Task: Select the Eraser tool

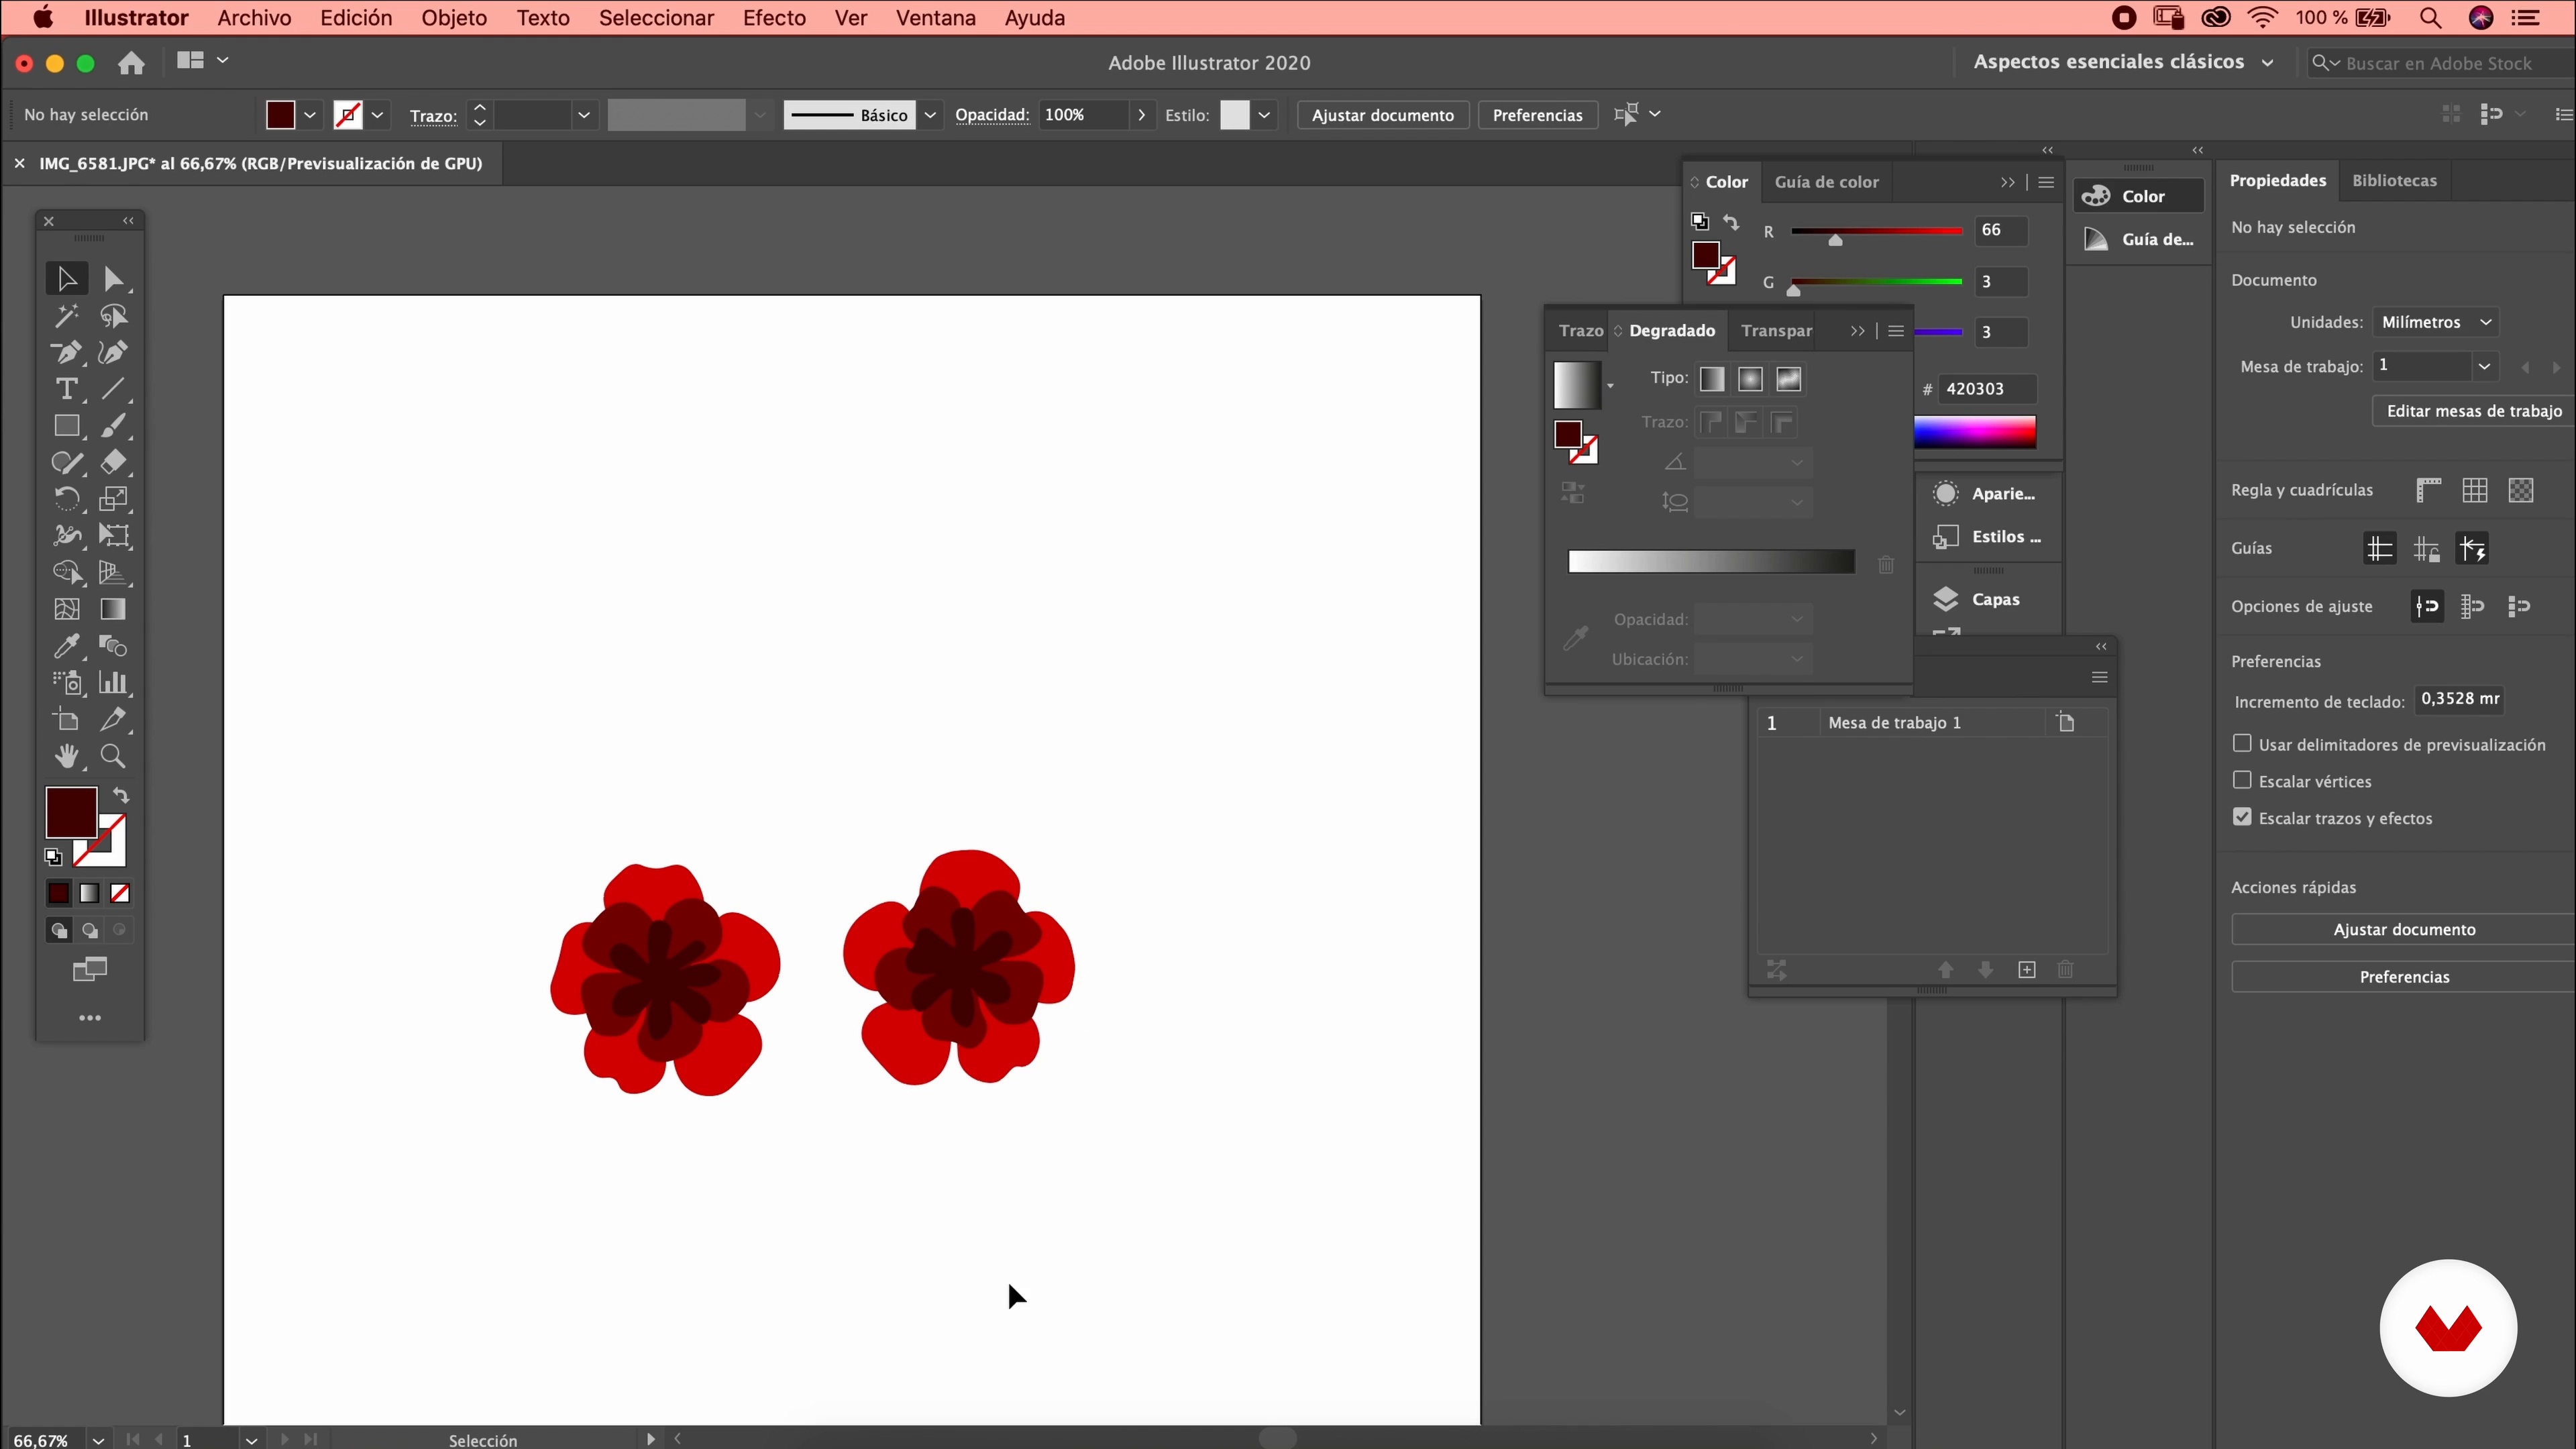Action: point(113,462)
